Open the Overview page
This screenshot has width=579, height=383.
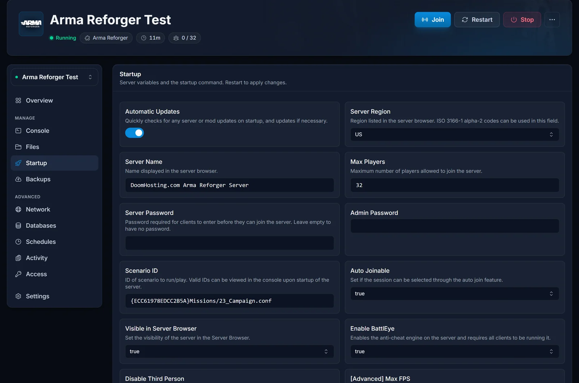(x=54, y=101)
